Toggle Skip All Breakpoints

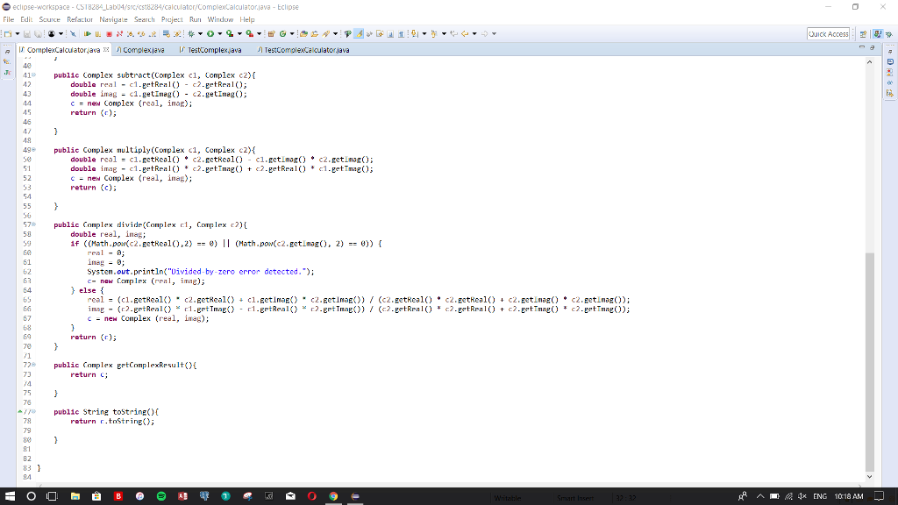click(73, 32)
